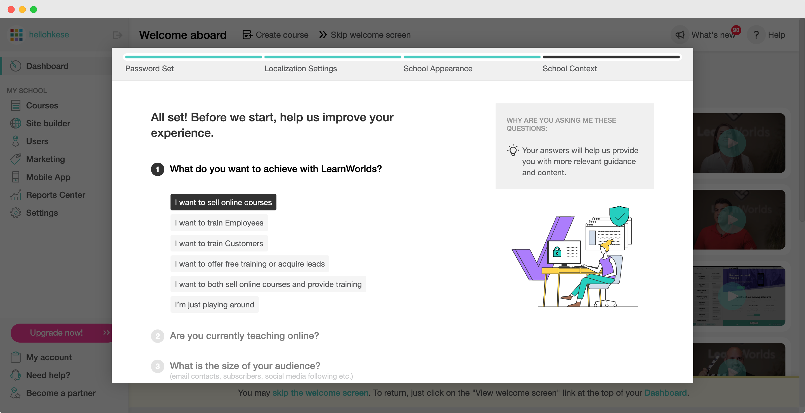This screenshot has width=805, height=413.
Task: Select 'I want to train Employees' option
Action: [219, 223]
